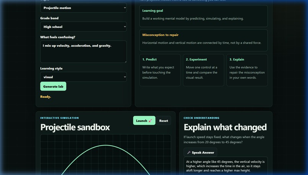Click the Generate lab button
308x175 pixels.
[x=53, y=86]
